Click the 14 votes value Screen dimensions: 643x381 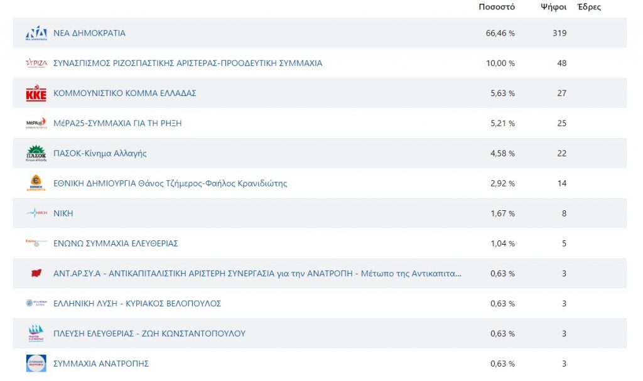click(x=562, y=183)
